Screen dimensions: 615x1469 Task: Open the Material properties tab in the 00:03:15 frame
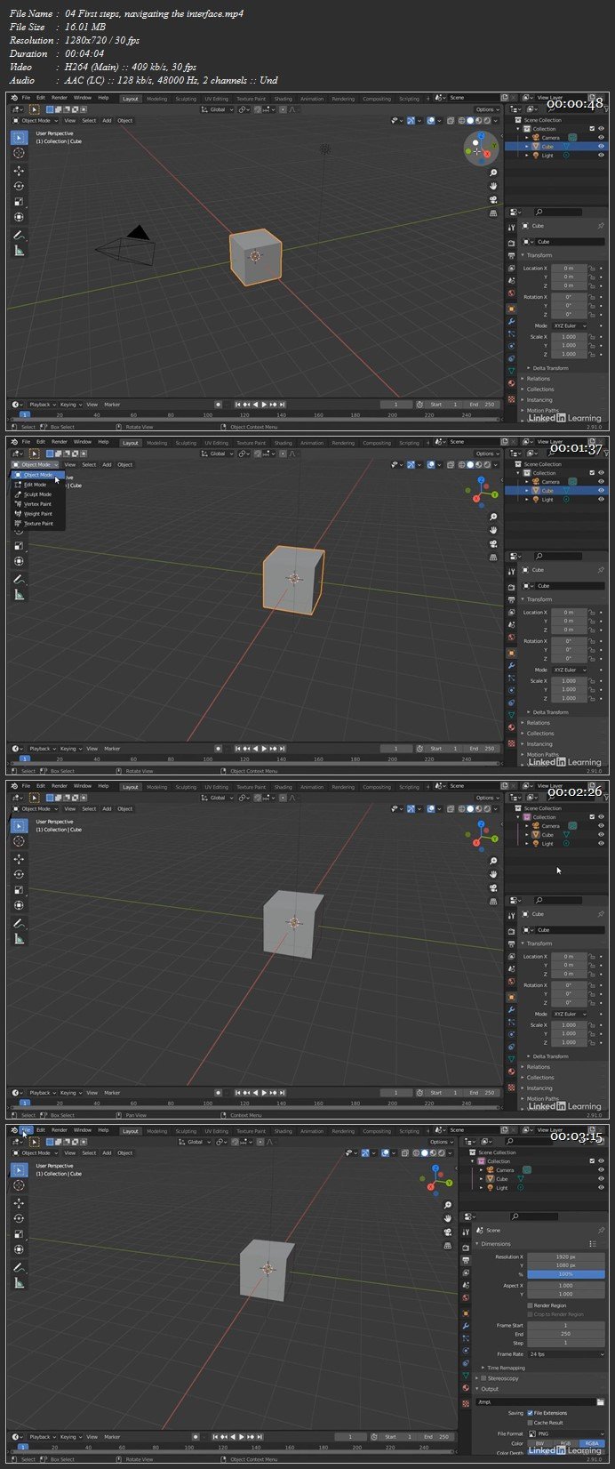(465, 1388)
